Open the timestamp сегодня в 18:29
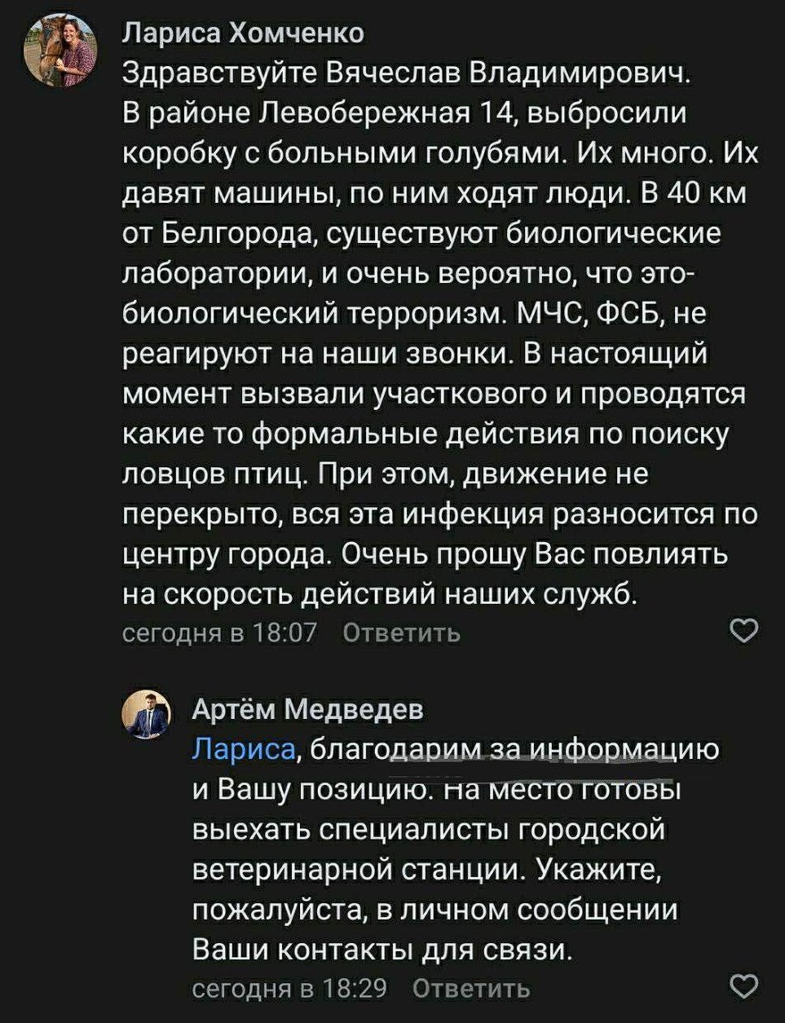 click(x=289, y=988)
